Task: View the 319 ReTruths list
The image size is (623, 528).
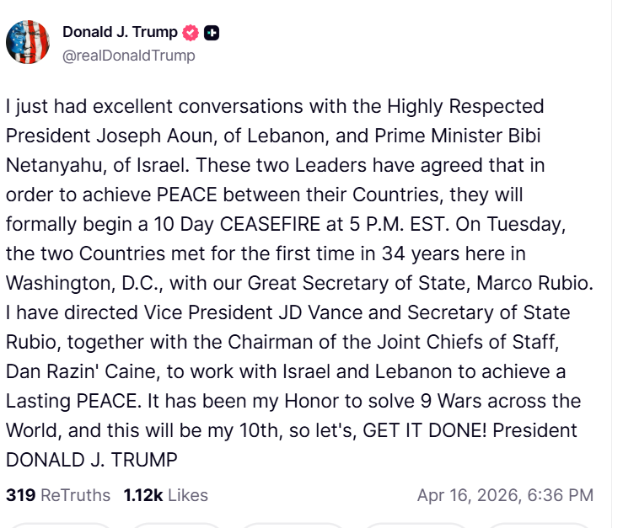Action: 57,495
